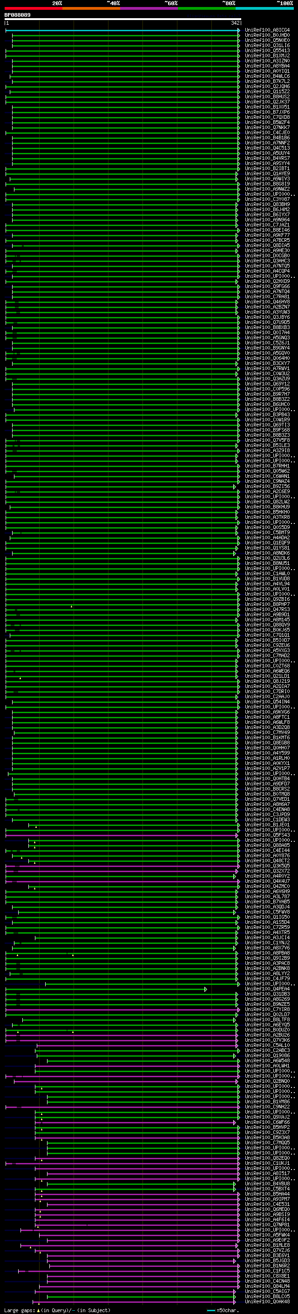This screenshot has height=1314, width=298.
Task: Open last hit UniRef100_Q0AK48
Action: (267, 1301)
